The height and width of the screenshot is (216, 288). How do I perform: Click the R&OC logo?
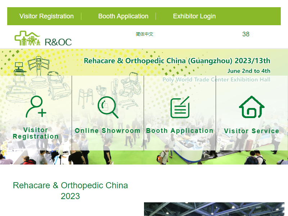tap(43, 38)
